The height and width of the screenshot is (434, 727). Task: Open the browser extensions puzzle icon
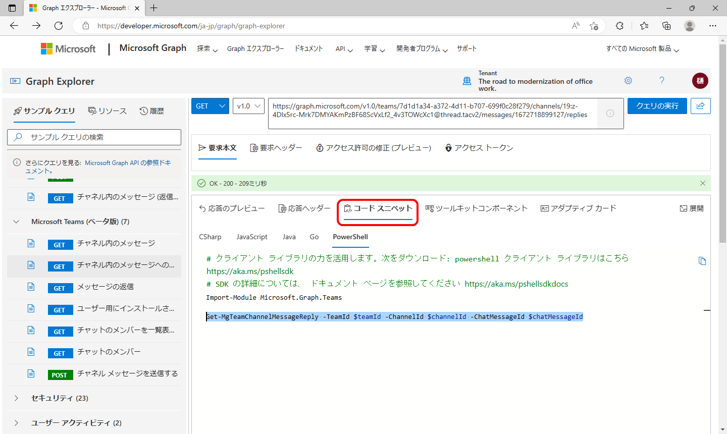tap(619, 26)
